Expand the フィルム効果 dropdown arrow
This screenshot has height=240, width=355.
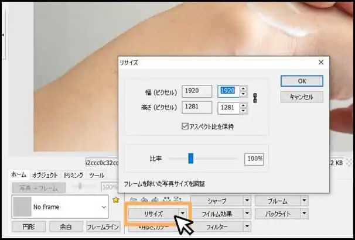(x=247, y=214)
